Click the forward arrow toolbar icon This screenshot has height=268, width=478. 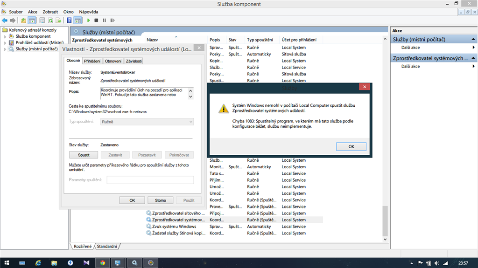coord(13,21)
